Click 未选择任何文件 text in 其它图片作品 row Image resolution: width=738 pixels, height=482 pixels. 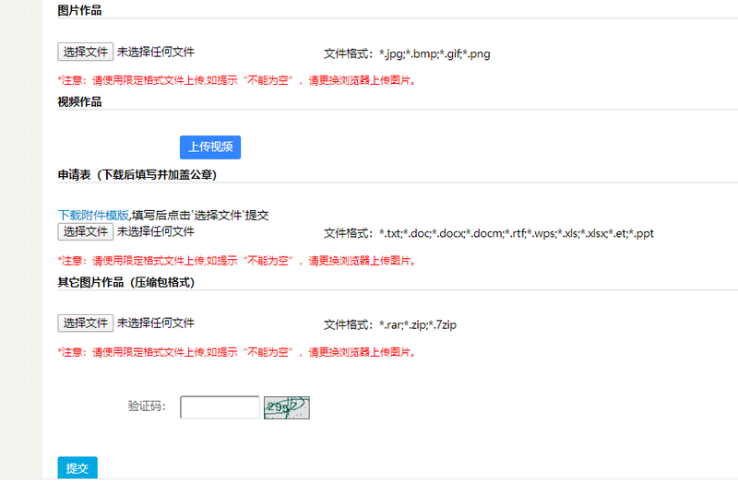coord(155,323)
